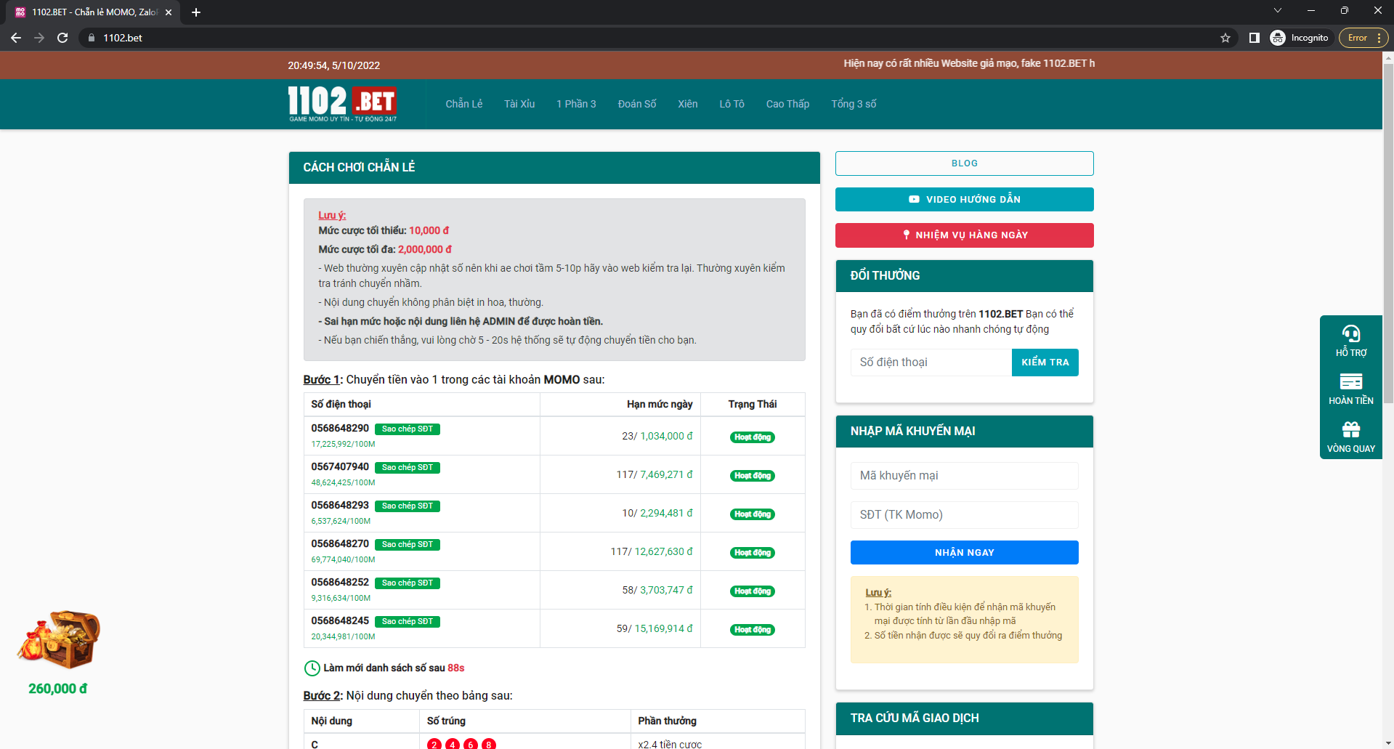The width and height of the screenshot is (1394, 749).
Task: Click the Nhận Ngay claim button
Action: click(965, 552)
